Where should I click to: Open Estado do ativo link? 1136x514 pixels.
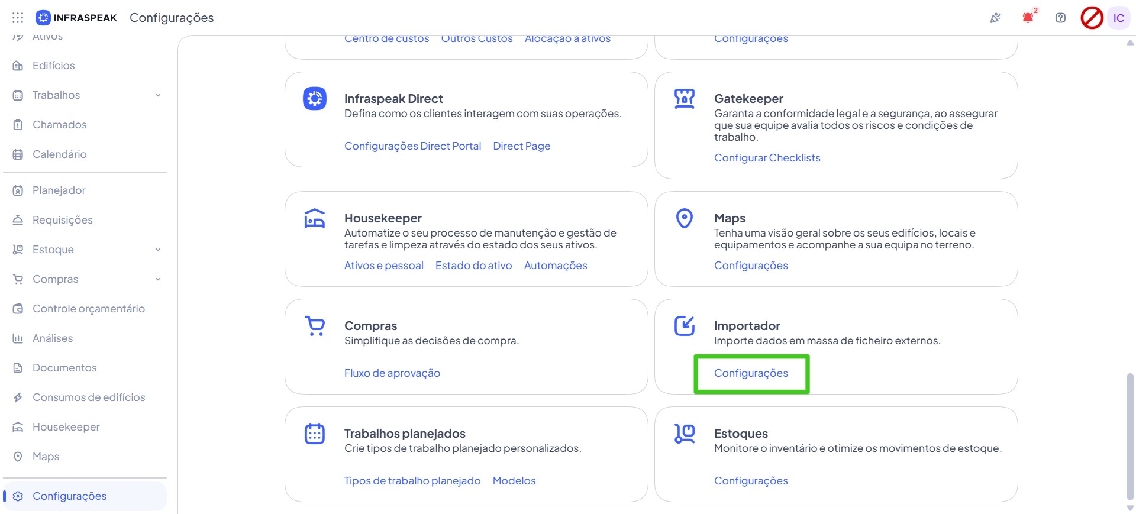tap(473, 266)
